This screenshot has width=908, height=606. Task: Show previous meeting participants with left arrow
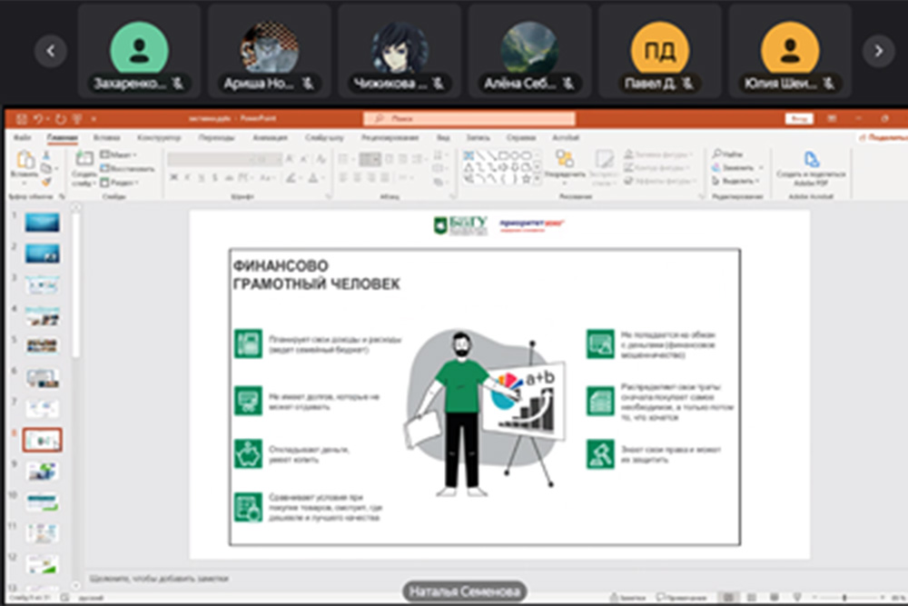[50, 51]
